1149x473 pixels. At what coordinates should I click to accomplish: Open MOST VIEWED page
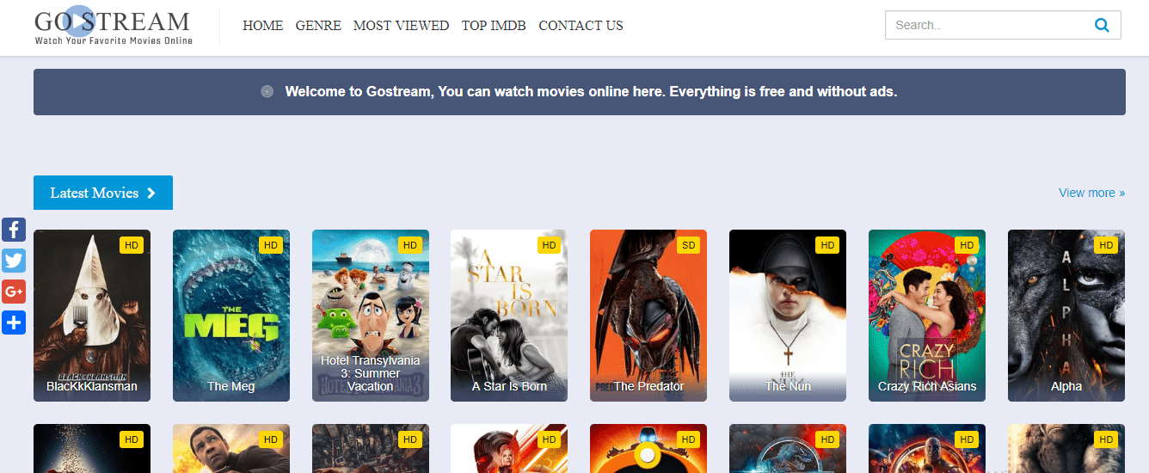[x=401, y=26]
